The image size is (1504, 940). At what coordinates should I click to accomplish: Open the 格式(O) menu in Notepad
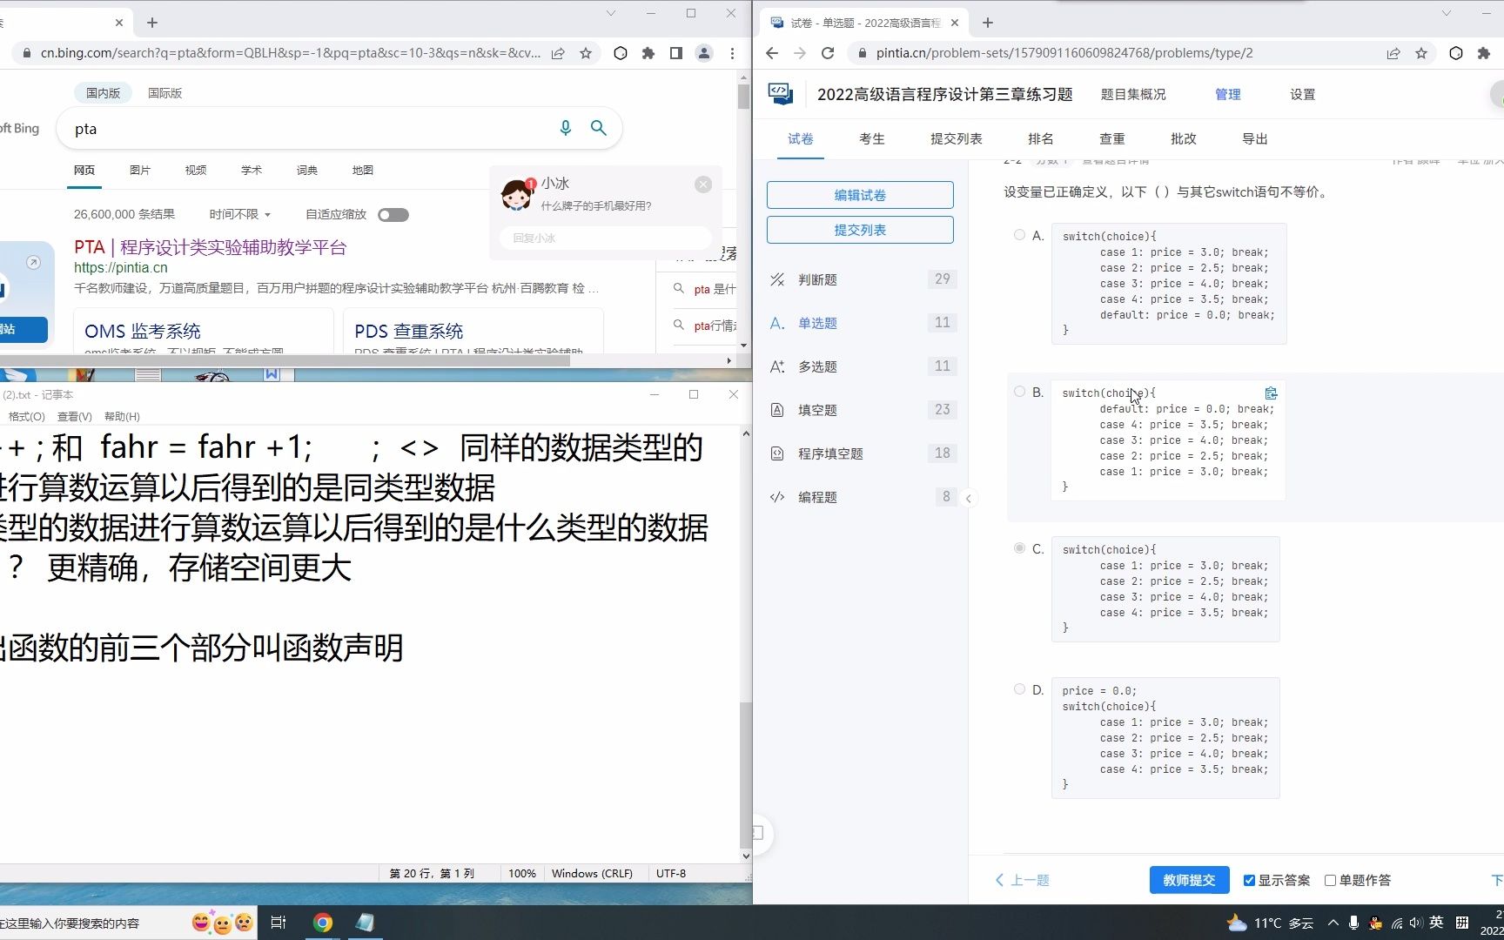[25, 416]
